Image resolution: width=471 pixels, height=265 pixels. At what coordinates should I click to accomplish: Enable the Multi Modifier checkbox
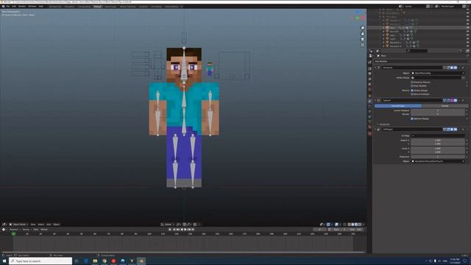[412, 86]
